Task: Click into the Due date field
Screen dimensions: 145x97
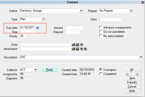Action: pos(28,28)
